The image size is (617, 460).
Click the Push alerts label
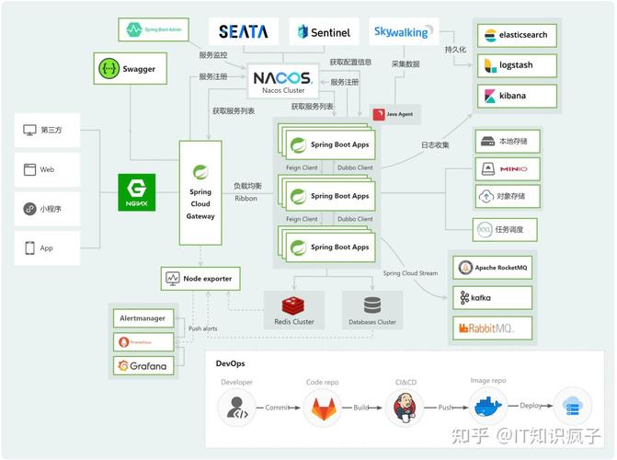pos(202,328)
